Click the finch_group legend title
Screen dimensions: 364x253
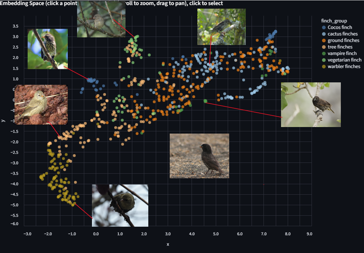[334, 21]
